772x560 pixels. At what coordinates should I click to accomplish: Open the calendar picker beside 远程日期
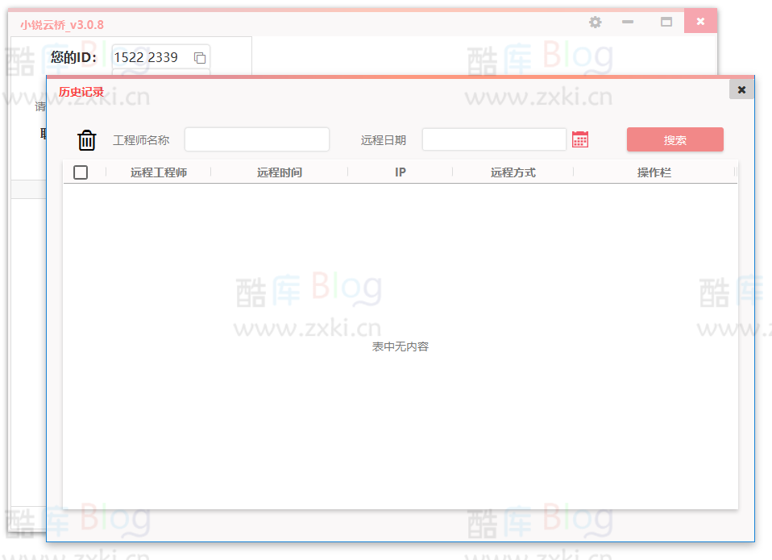[x=581, y=139]
